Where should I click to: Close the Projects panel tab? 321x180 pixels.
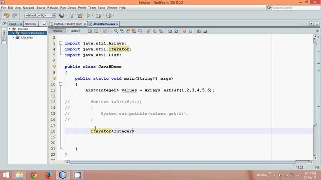pos(21,24)
